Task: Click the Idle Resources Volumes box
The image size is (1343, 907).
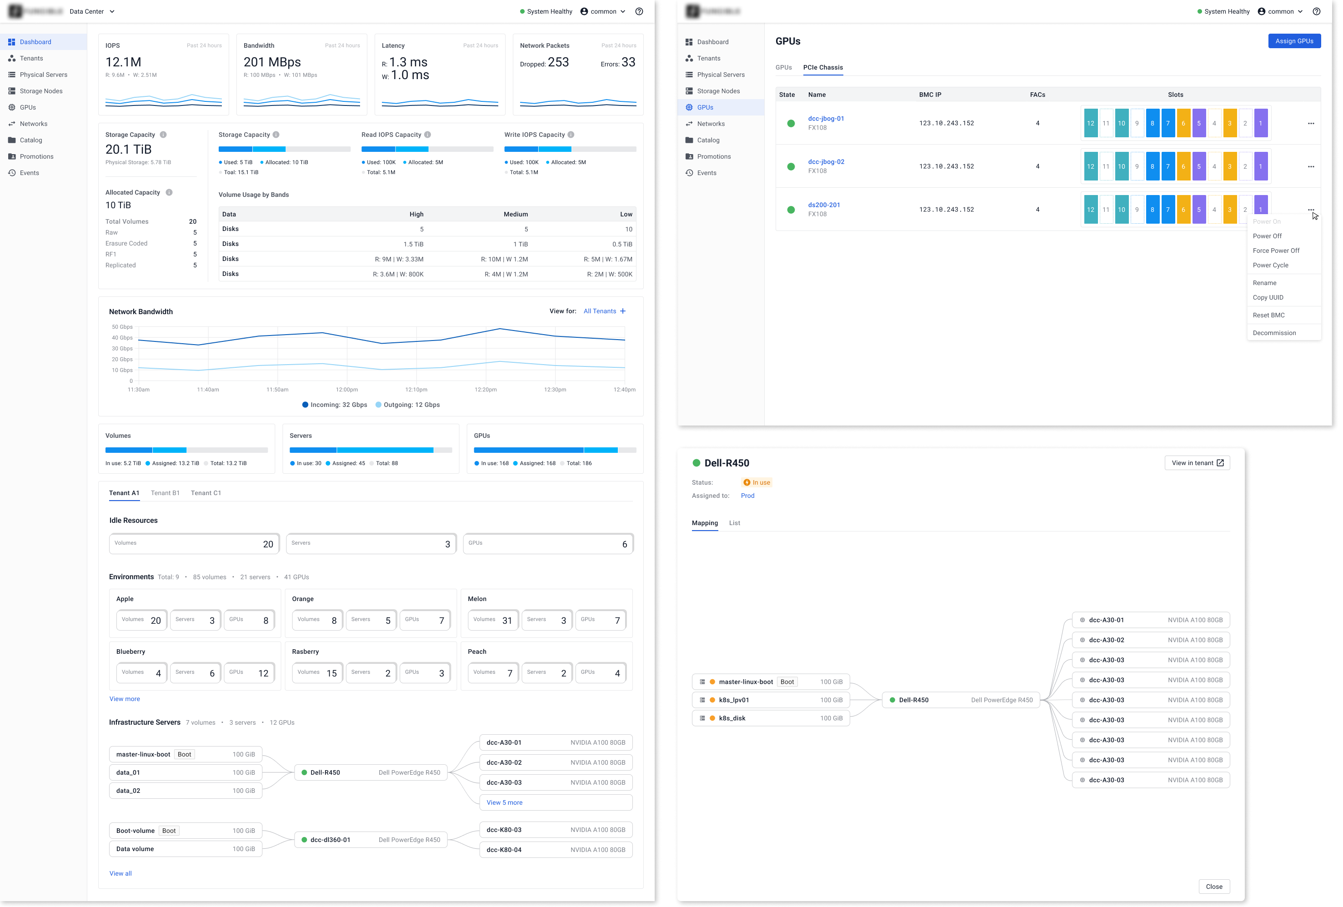Action: pos(194,544)
